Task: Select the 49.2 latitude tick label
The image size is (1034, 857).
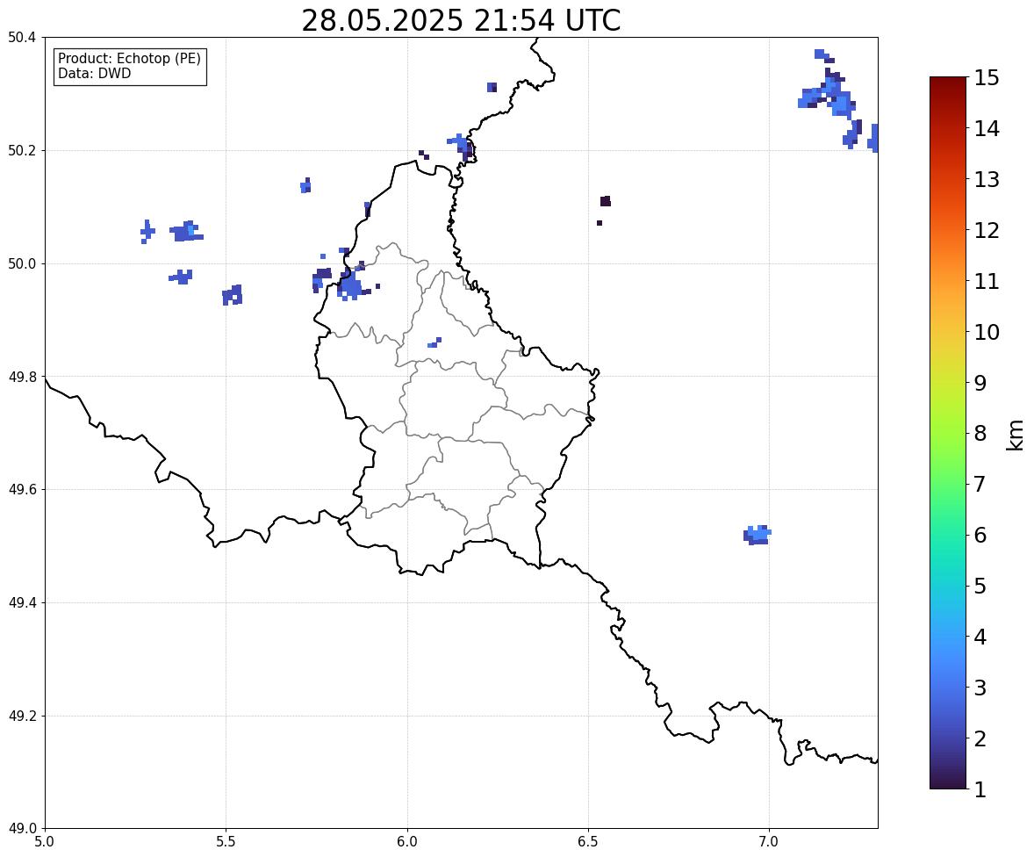Action: click(21, 716)
